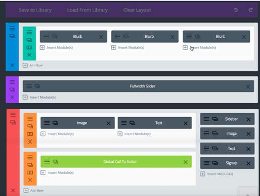Select the Fullwidth Slider module label
Screen dimensions: 260x196
point(143,86)
